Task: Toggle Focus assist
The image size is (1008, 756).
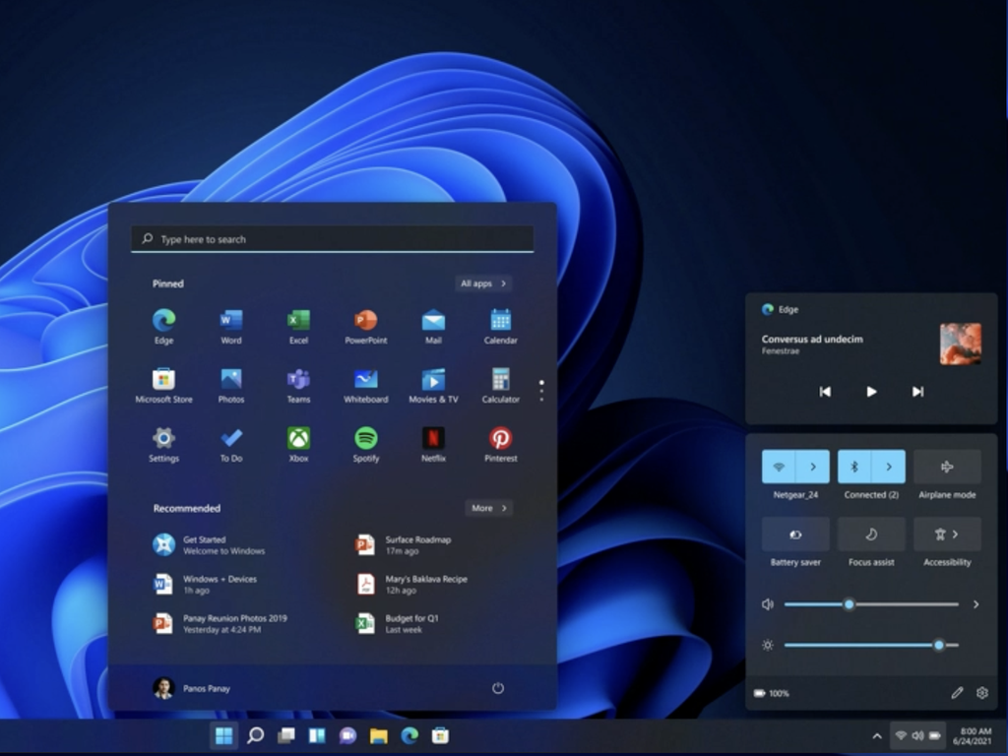Action: click(871, 535)
